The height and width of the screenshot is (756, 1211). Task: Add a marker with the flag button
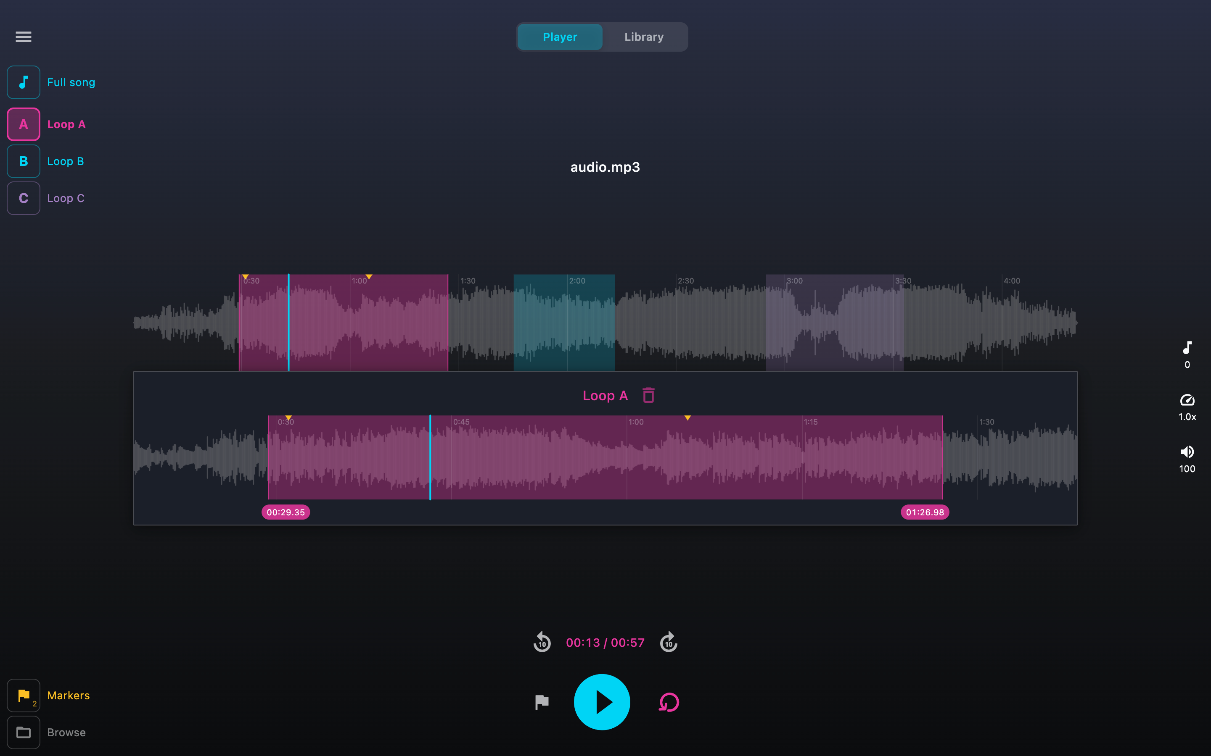542,702
